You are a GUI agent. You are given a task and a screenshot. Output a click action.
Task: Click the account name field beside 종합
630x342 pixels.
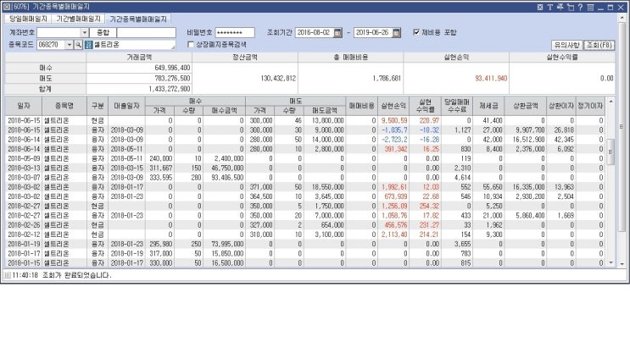click(146, 32)
